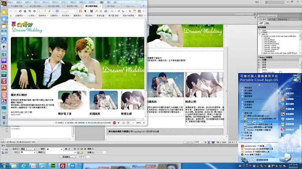302x169 pixels.
Task: Click the scissors screenshot icon in browser toolbar
Action: pyautogui.click(x=130, y=11)
